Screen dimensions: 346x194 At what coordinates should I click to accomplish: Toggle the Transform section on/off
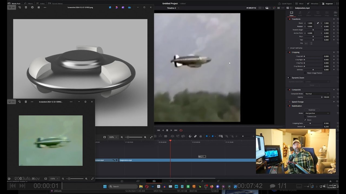pos(290,19)
